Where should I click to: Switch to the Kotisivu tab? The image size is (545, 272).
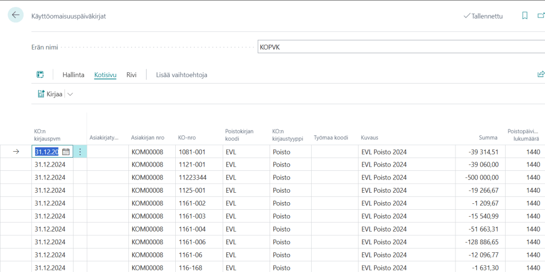(x=105, y=75)
